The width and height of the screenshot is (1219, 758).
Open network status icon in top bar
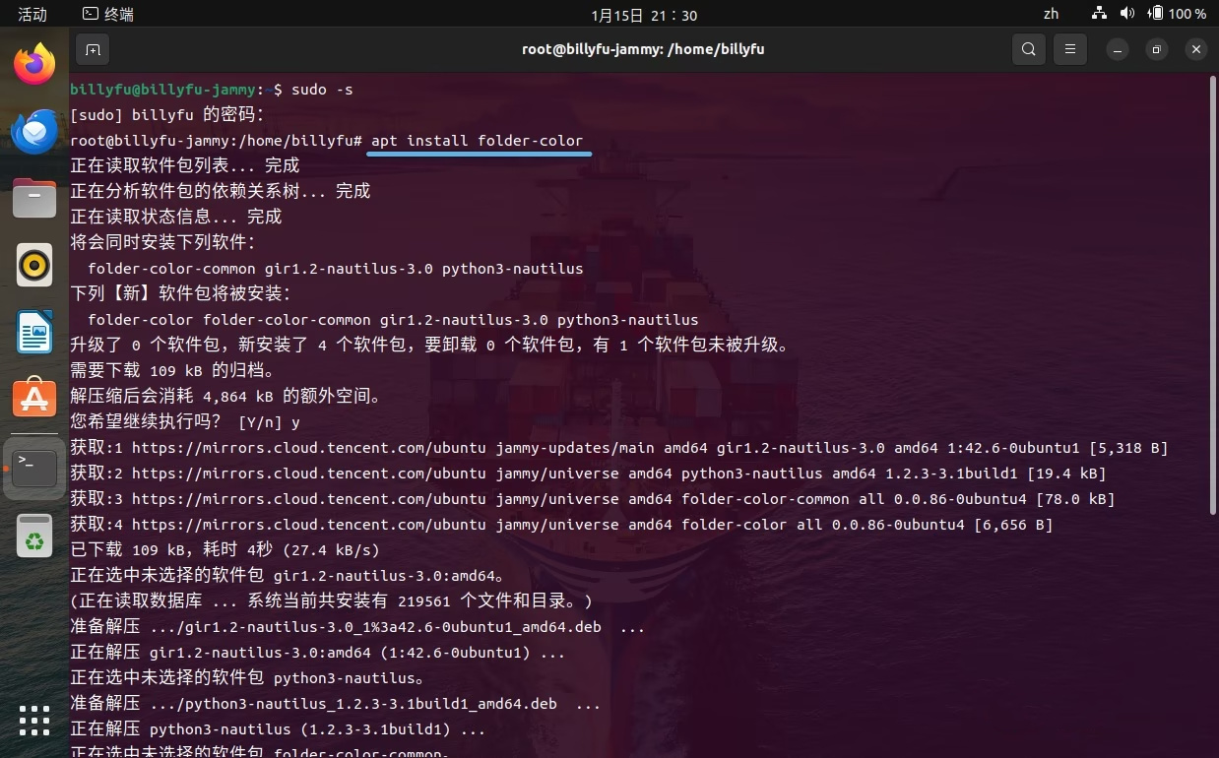[x=1100, y=14]
